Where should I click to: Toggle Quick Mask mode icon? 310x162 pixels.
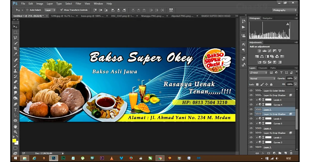(16, 148)
